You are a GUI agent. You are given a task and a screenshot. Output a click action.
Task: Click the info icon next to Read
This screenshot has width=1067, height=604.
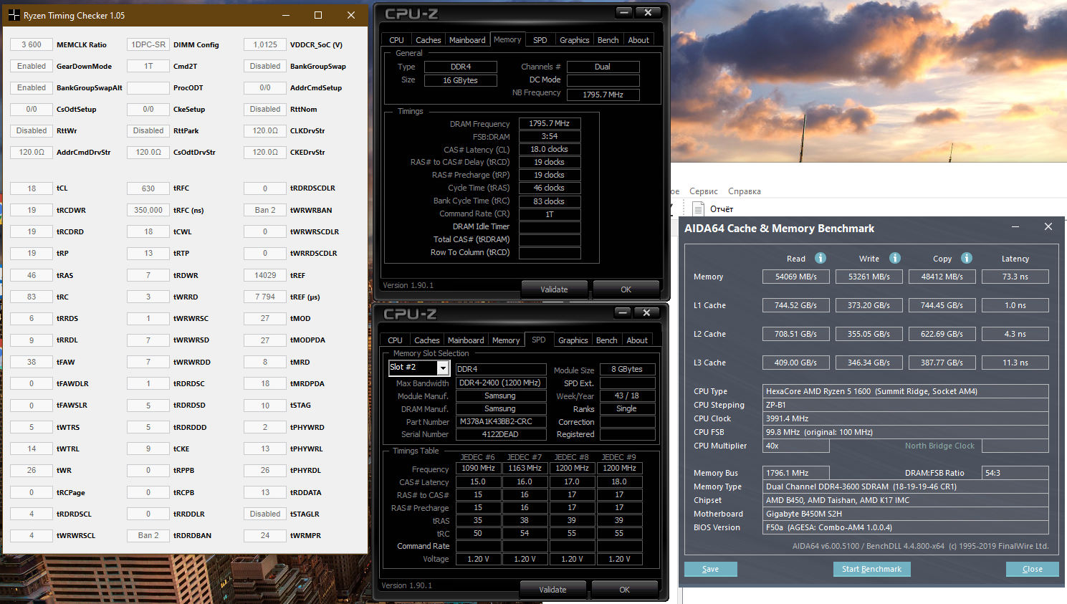(820, 258)
